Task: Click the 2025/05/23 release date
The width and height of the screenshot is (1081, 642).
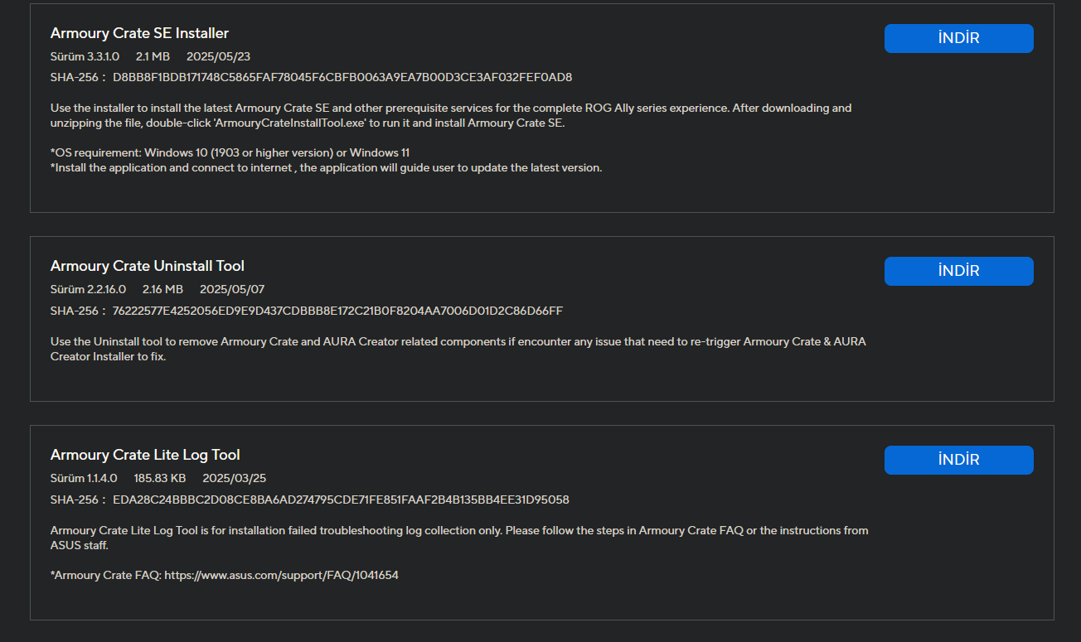Action: pos(218,56)
